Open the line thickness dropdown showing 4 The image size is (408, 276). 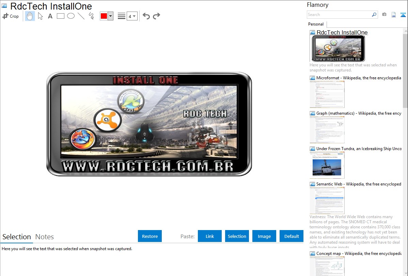[x=132, y=16]
